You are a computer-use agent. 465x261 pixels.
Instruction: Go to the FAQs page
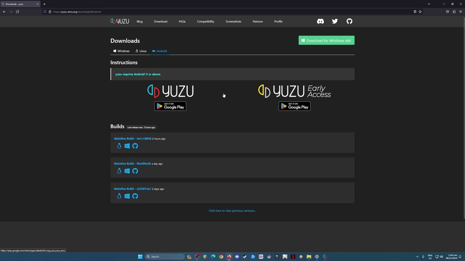pyautogui.click(x=182, y=21)
